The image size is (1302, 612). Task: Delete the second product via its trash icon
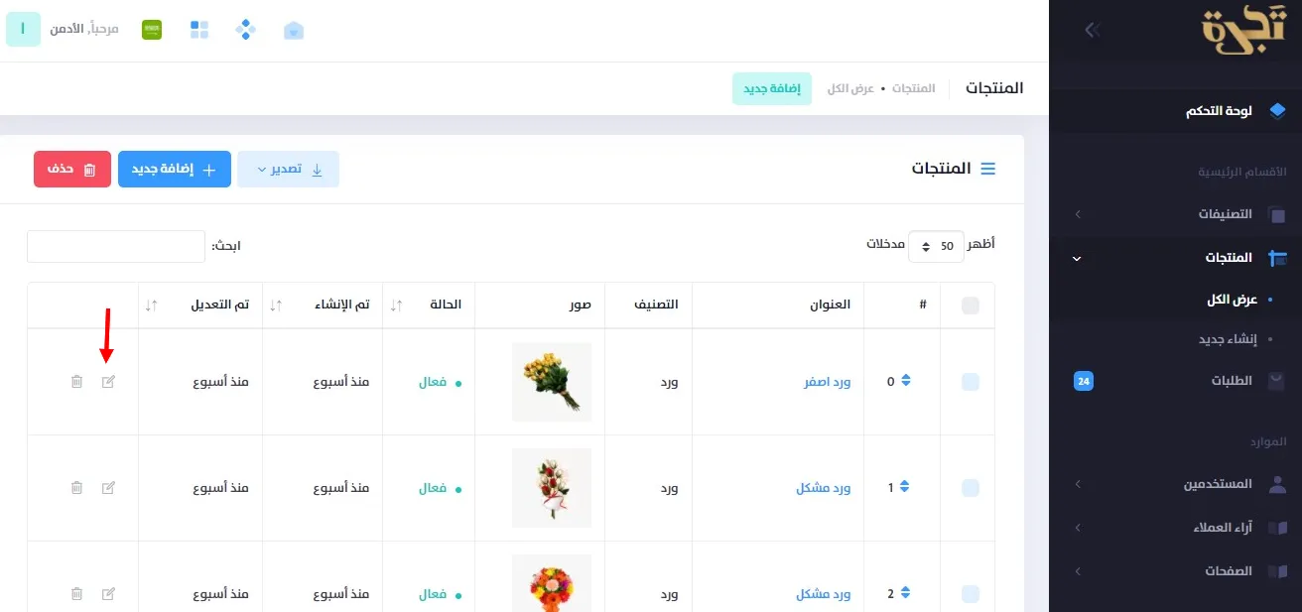point(76,487)
